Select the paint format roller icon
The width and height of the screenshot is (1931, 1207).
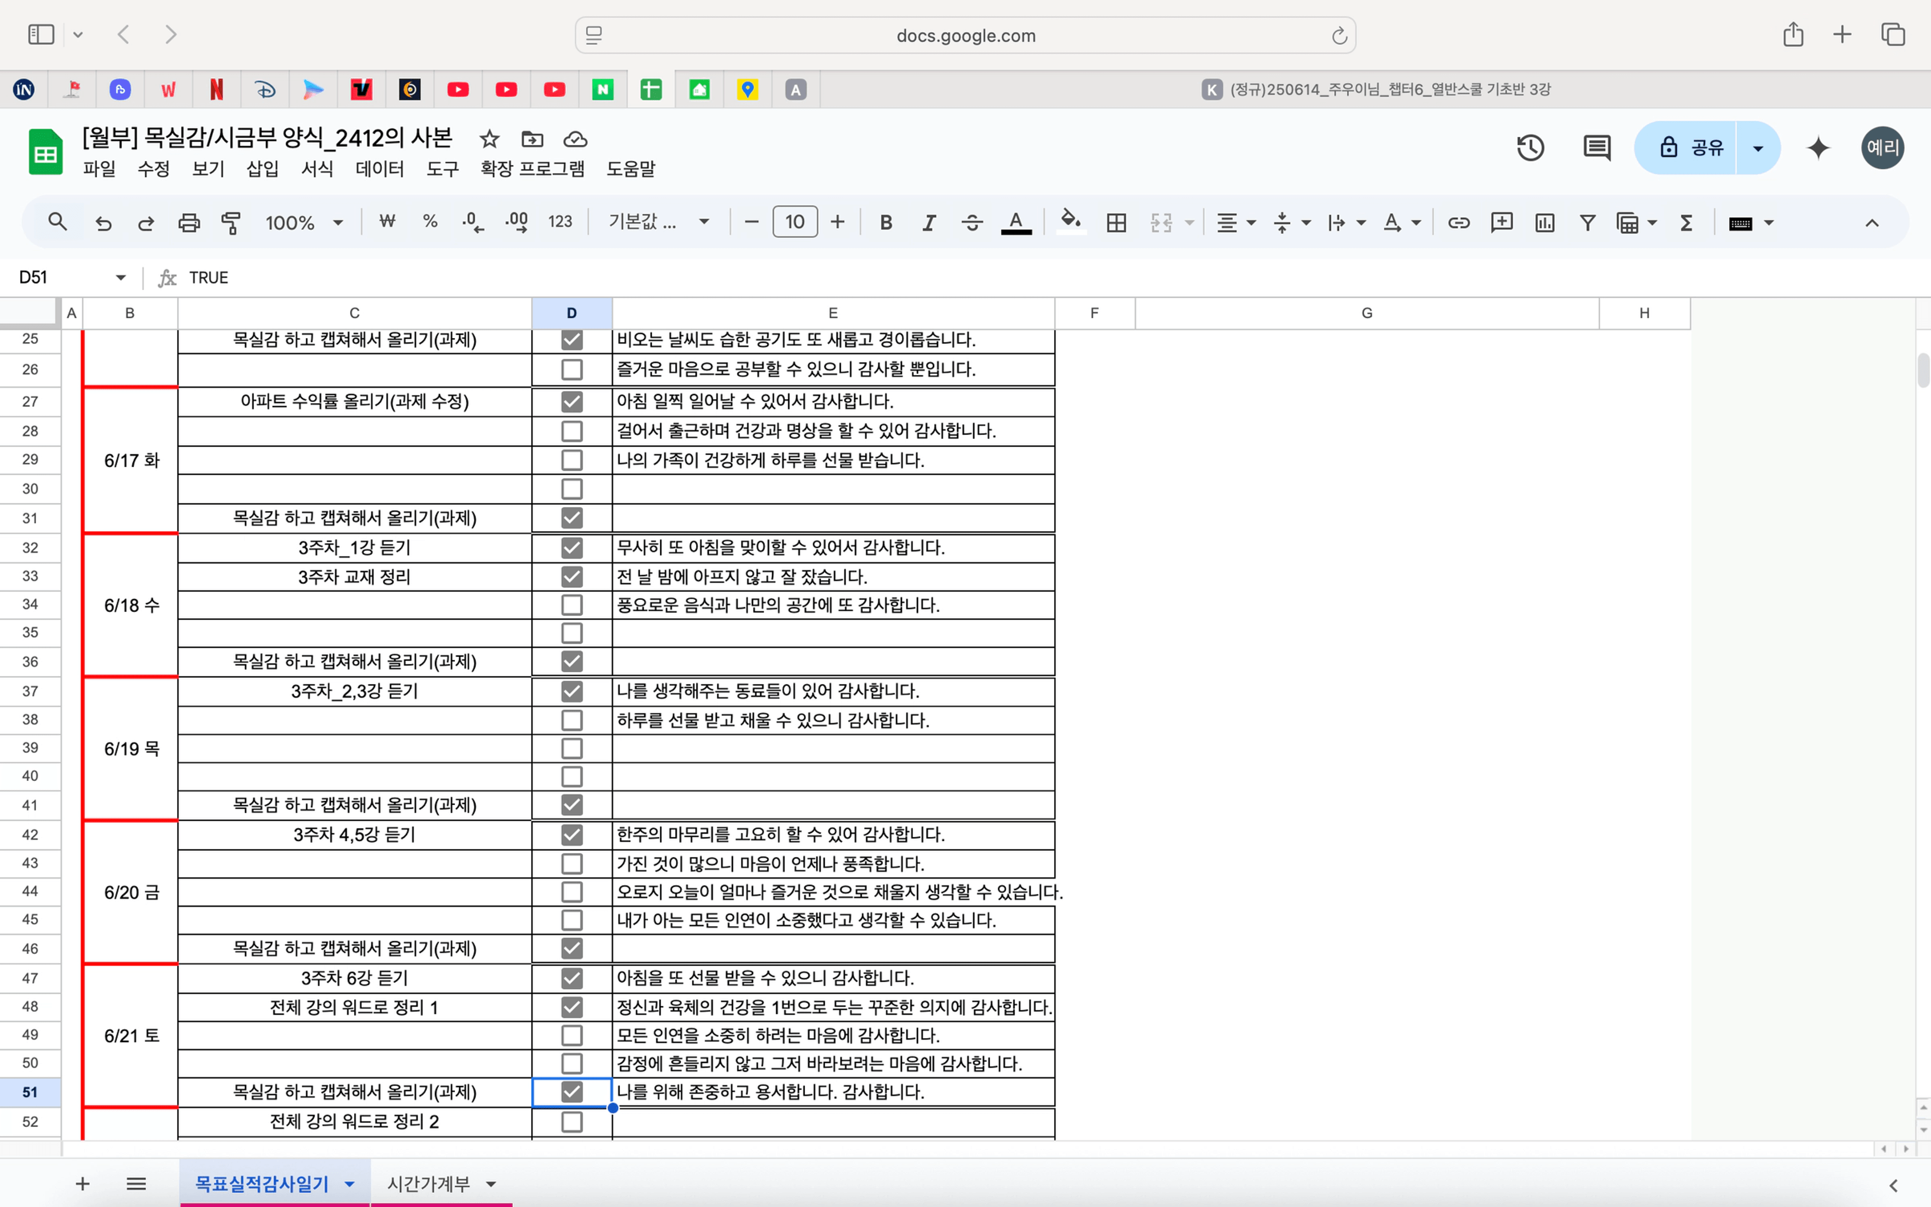[231, 223]
